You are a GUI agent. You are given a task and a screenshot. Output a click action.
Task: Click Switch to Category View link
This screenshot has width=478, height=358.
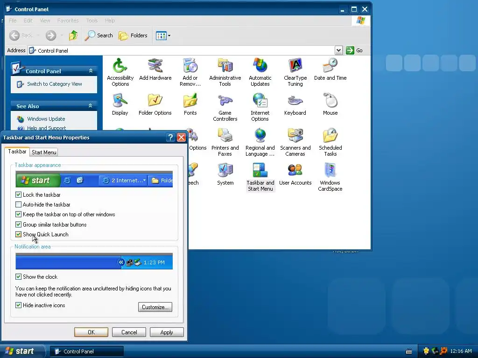click(x=54, y=84)
